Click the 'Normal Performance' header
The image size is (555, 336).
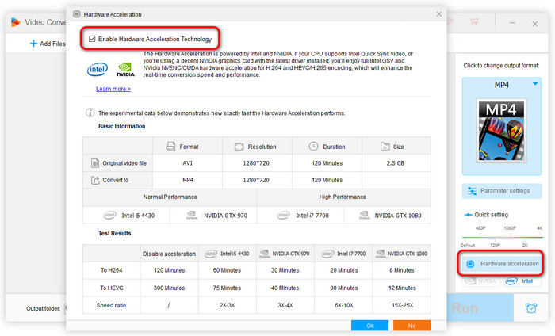170,197
